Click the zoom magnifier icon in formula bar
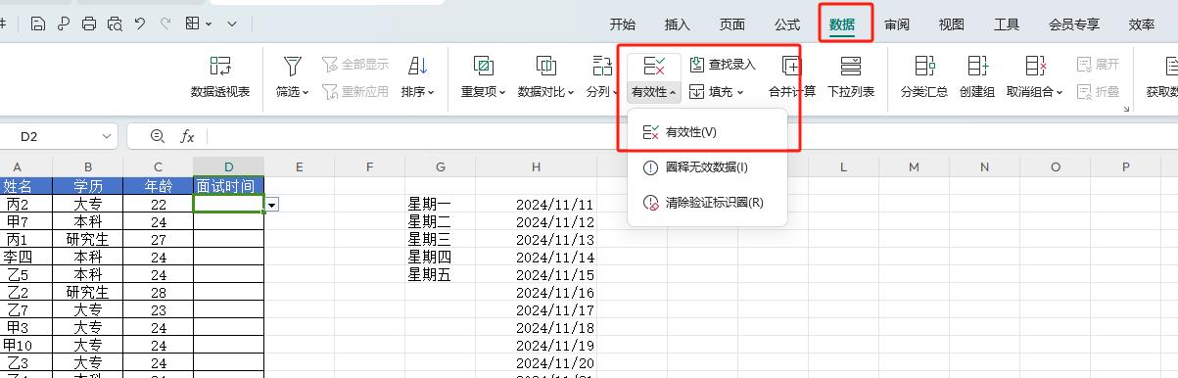Screen dimensions: 1178x378 pos(158,137)
